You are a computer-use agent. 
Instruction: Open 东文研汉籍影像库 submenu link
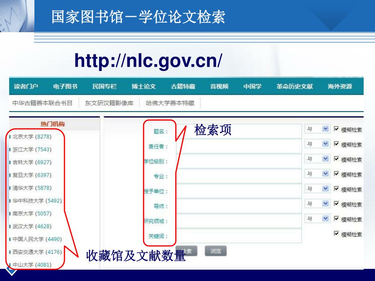109,103
